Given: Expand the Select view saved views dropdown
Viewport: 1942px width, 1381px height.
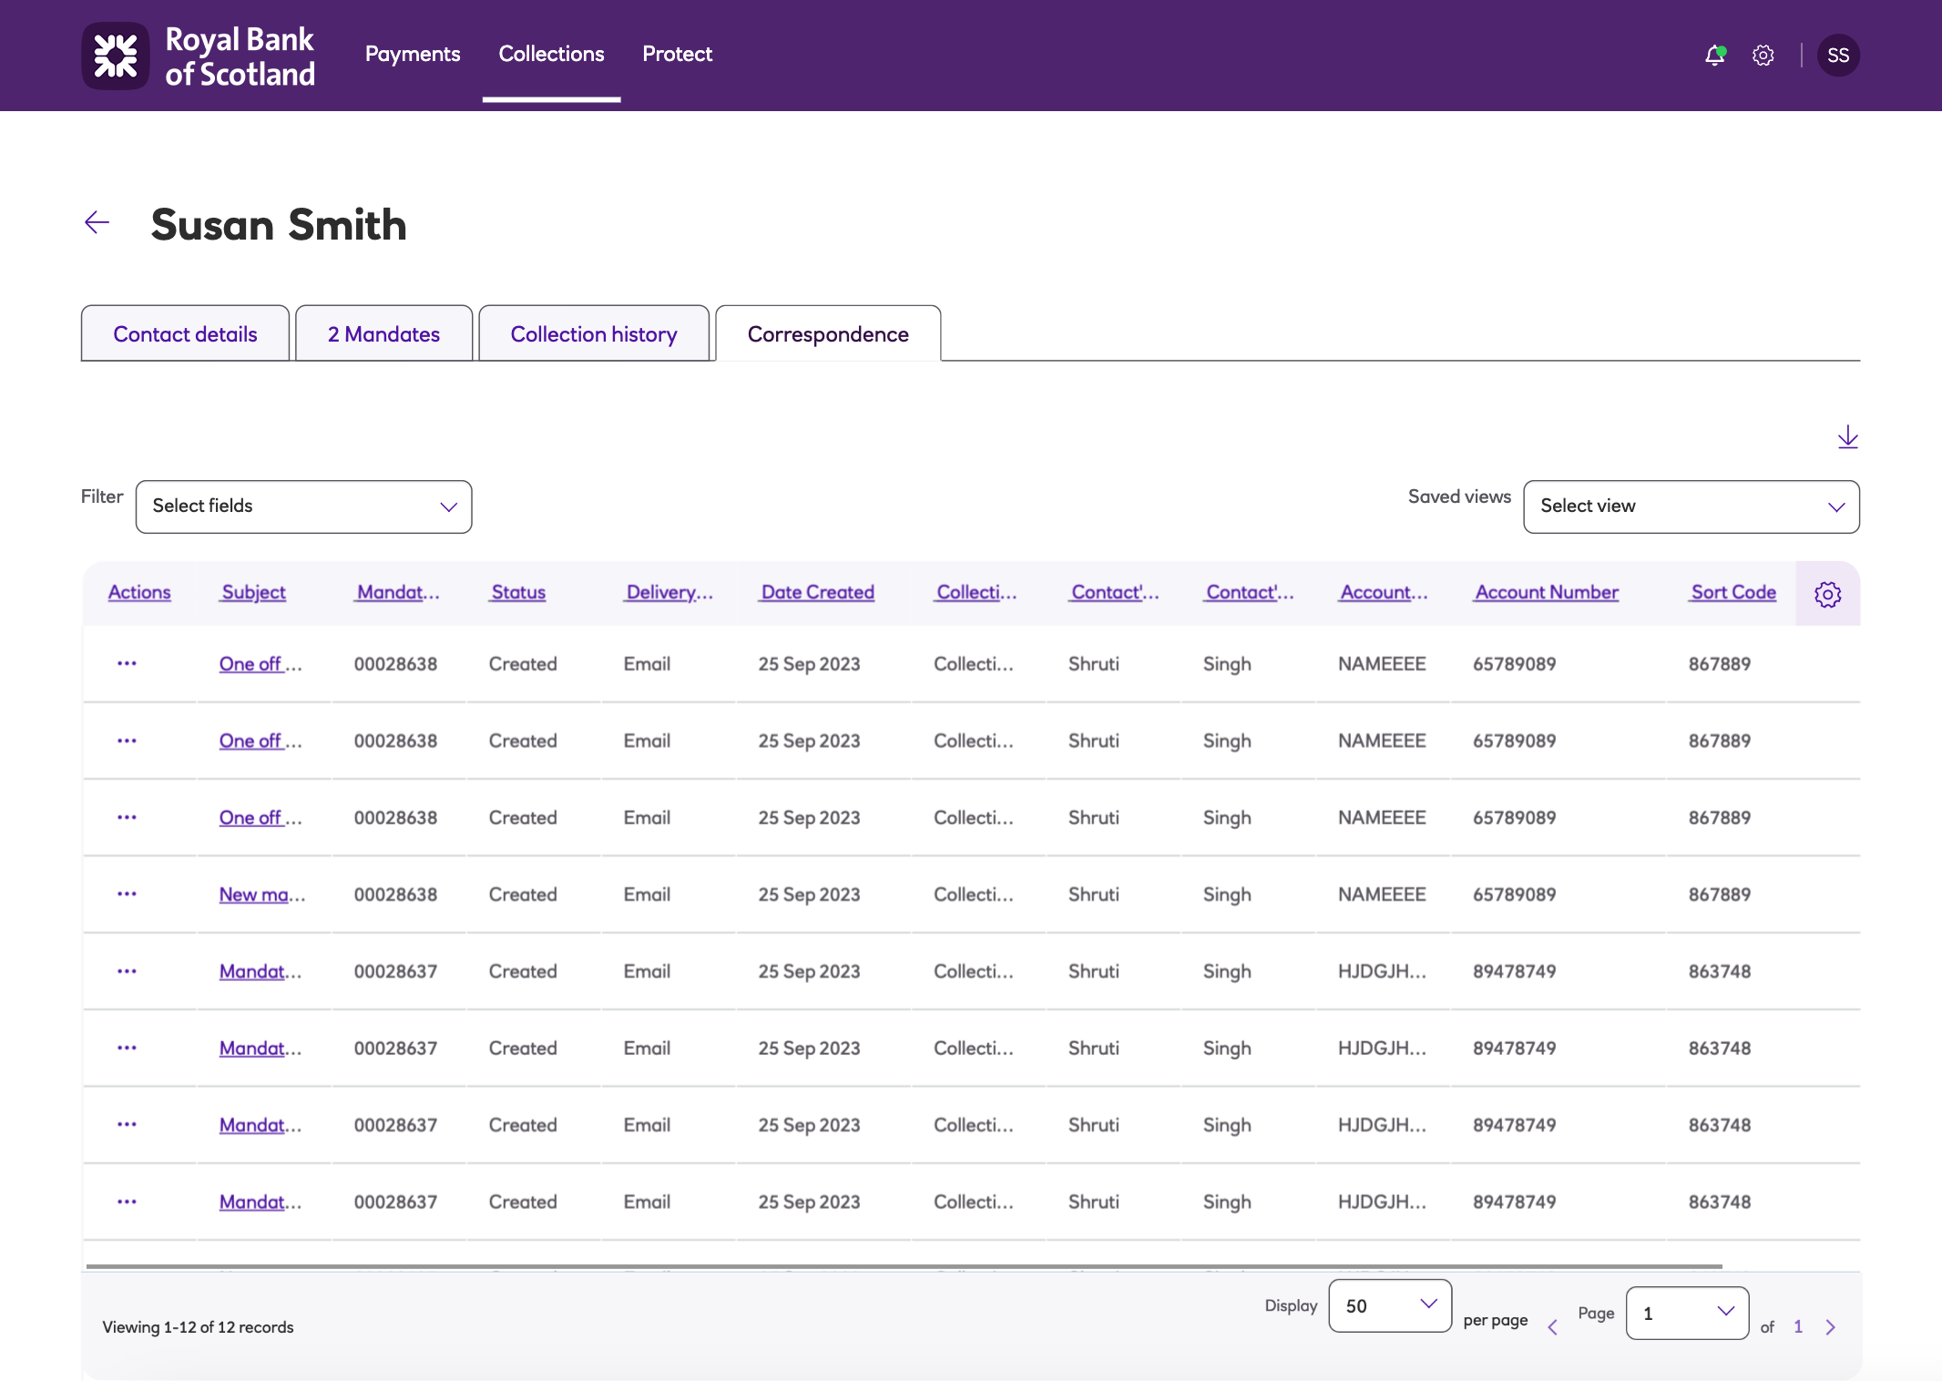Looking at the screenshot, I should (x=1692, y=506).
